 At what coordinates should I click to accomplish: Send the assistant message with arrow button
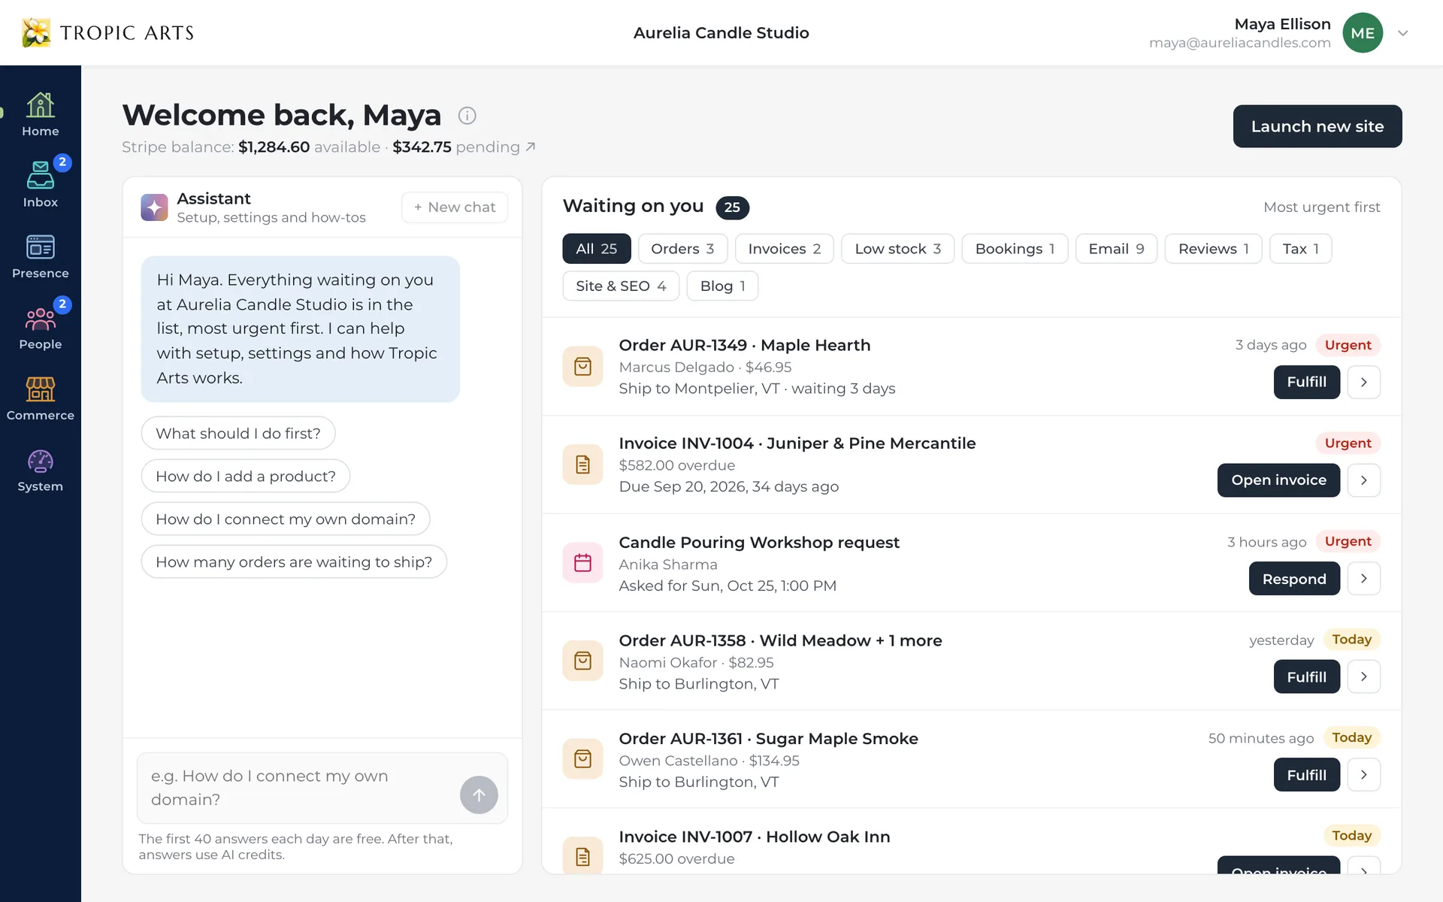(x=479, y=795)
